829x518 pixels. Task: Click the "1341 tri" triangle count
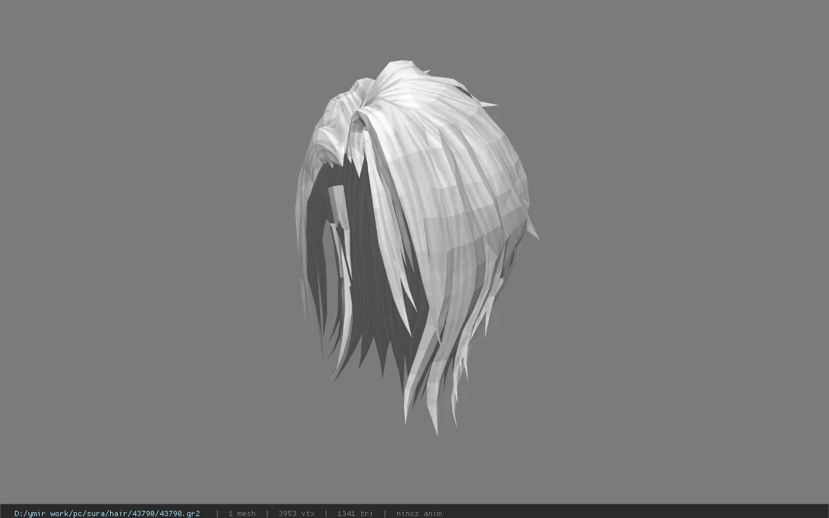(355, 513)
